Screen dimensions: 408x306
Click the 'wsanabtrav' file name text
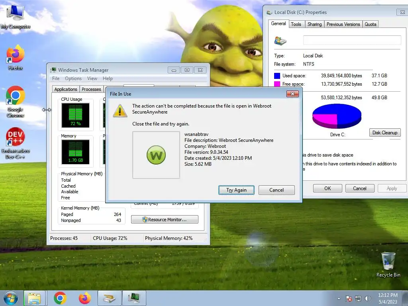[196, 134]
